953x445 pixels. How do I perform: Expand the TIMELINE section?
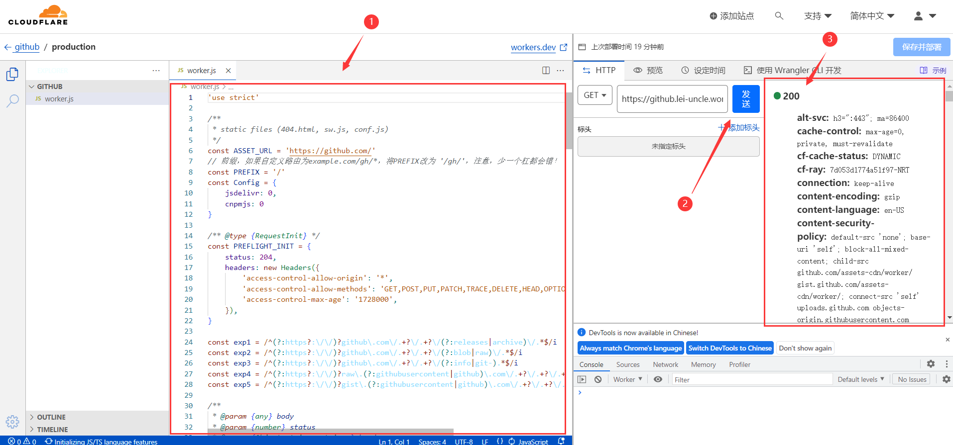pos(98,430)
